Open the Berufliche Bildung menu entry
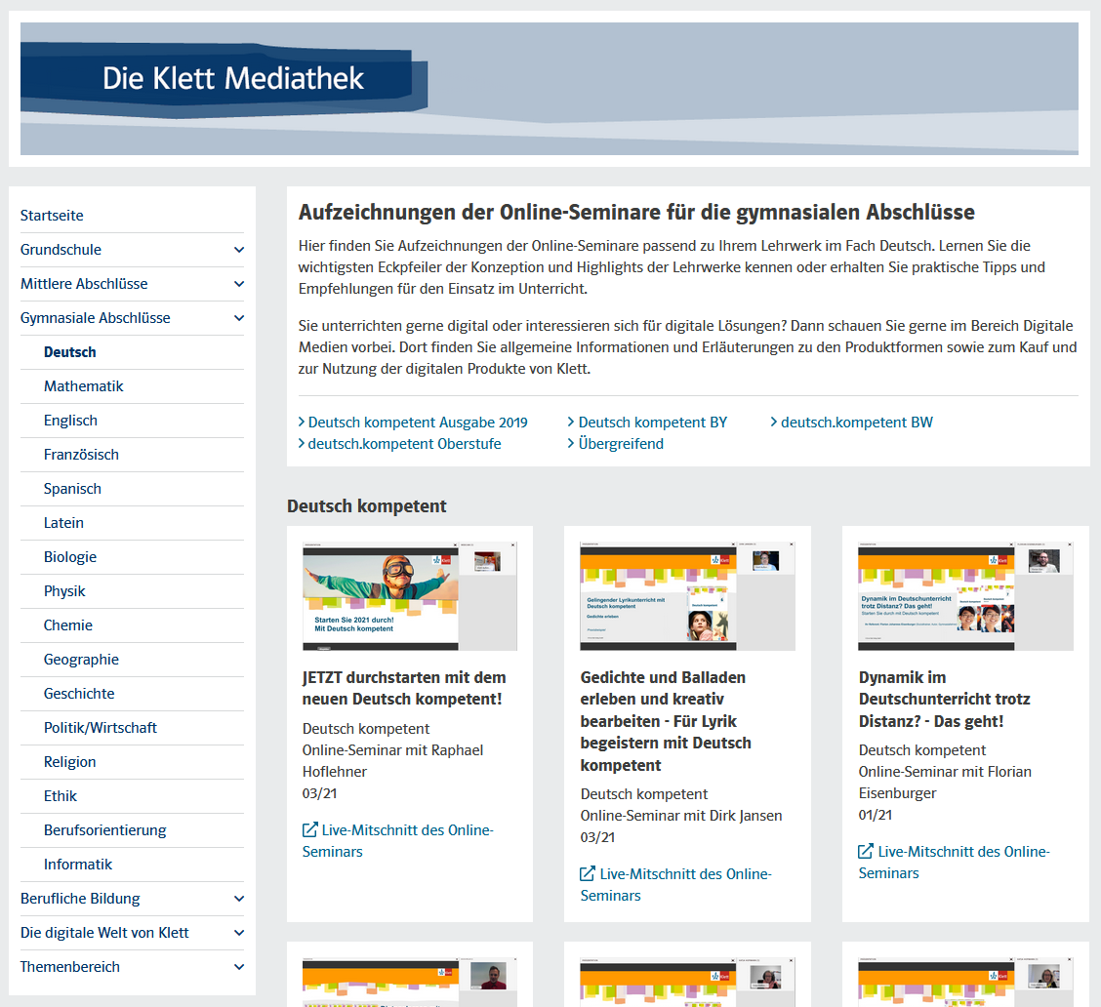This screenshot has height=1007, width=1101. [80, 899]
